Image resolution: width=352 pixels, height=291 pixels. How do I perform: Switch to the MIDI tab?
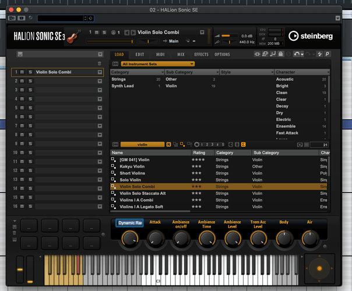pyautogui.click(x=160, y=55)
